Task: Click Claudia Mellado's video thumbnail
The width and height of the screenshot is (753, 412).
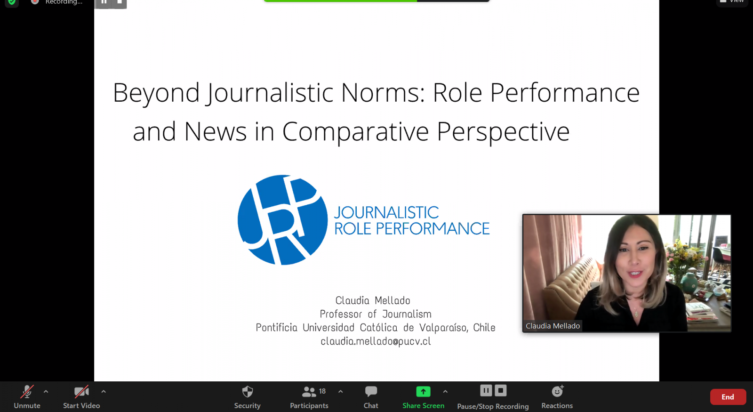Action: 627,273
